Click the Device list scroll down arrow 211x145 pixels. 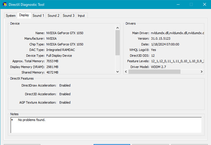[x=117, y=71]
